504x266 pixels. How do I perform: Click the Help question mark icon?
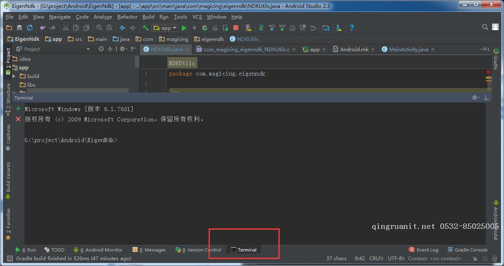pos(352,28)
